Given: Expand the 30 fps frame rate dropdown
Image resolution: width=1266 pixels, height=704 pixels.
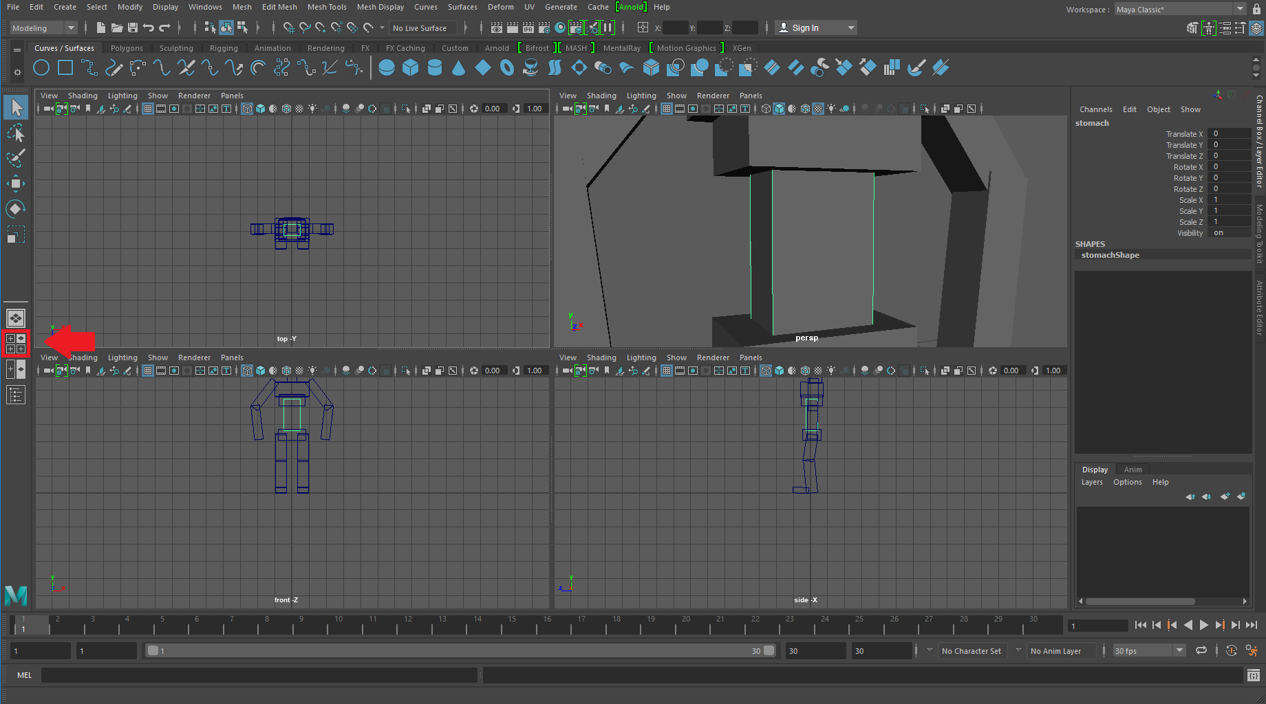Looking at the screenshot, I should pos(1179,650).
